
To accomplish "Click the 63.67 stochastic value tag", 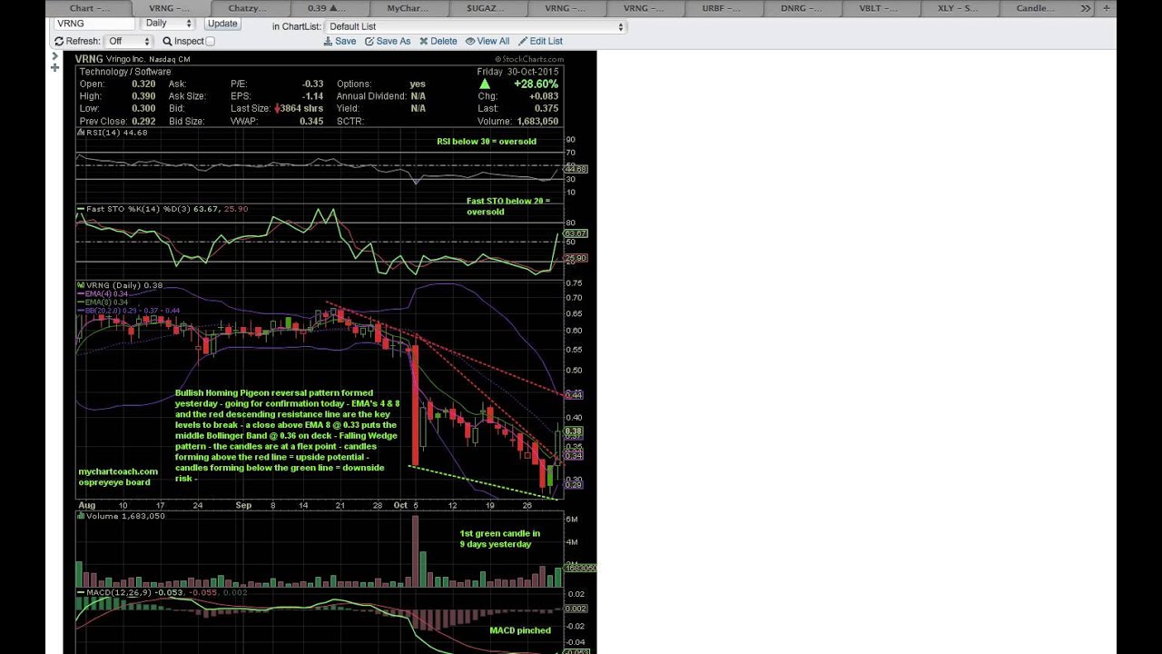I will [x=576, y=233].
